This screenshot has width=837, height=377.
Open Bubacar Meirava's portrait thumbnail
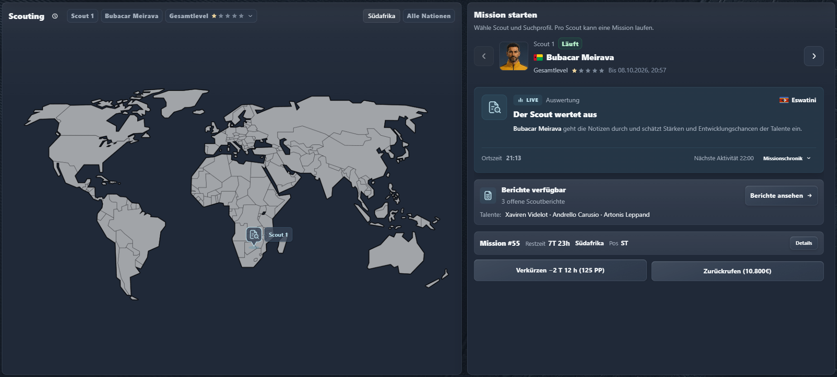pos(513,56)
